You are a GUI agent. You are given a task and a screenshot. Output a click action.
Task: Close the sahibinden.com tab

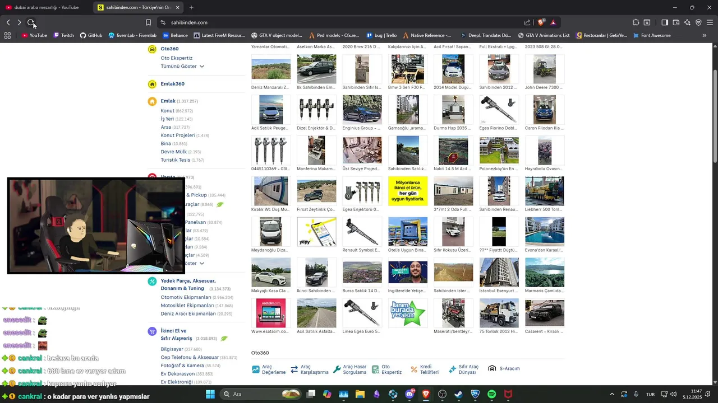[x=178, y=7]
